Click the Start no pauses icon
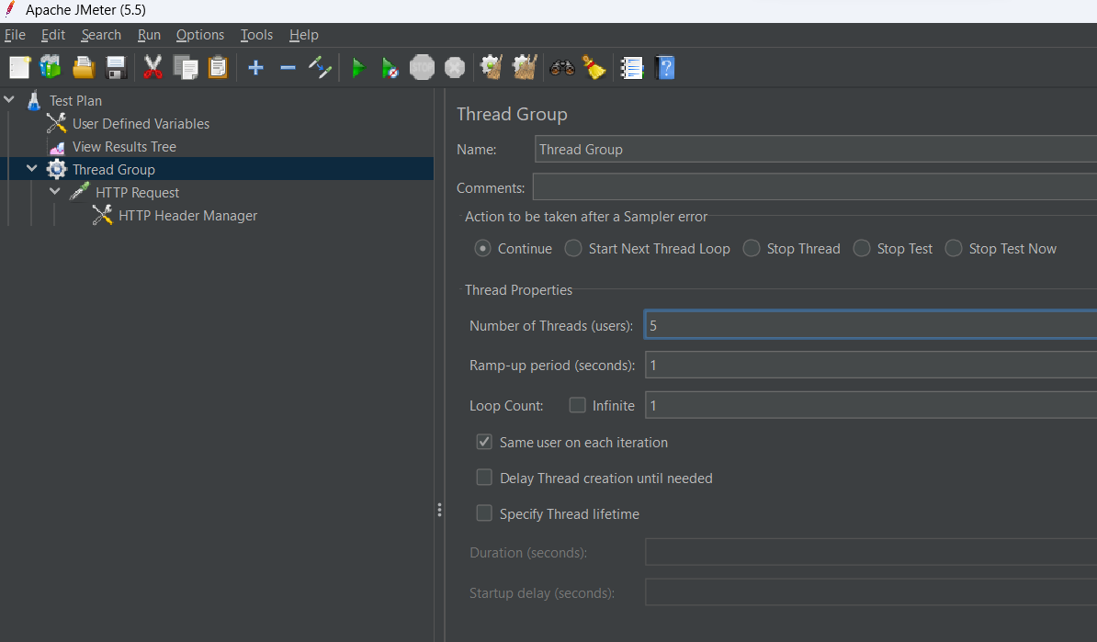 [x=390, y=68]
